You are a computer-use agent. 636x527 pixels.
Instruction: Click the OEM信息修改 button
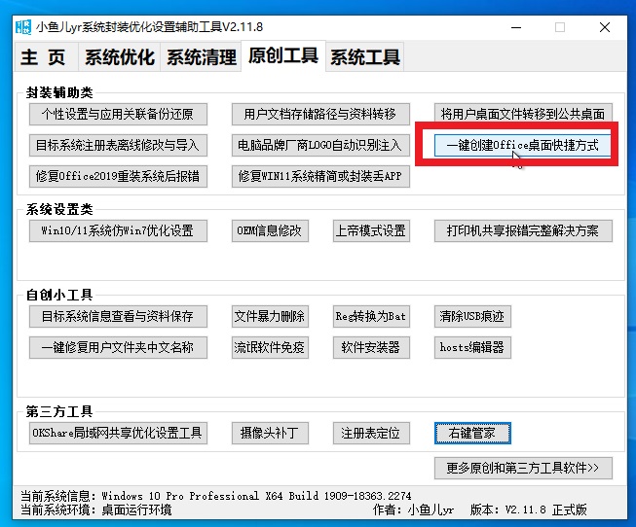(x=270, y=230)
